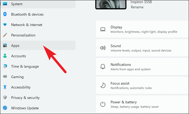Click the Display monitor icon
189x114 pixels.
click(103, 29)
